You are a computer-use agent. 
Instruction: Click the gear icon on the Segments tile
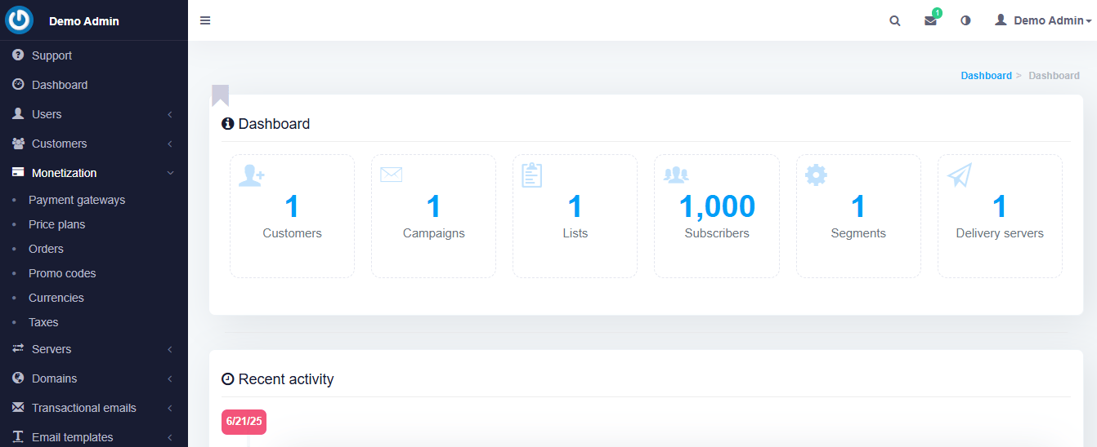(x=817, y=175)
